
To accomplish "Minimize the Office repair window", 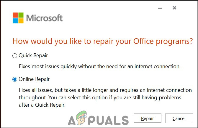I will [x=160, y=8].
